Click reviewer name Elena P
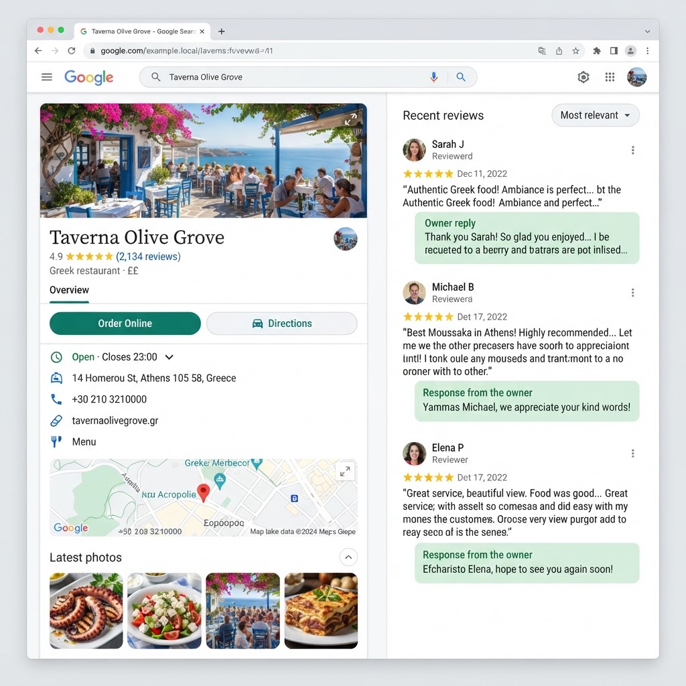This screenshot has height=686, width=686. pyautogui.click(x=448, y=448)
